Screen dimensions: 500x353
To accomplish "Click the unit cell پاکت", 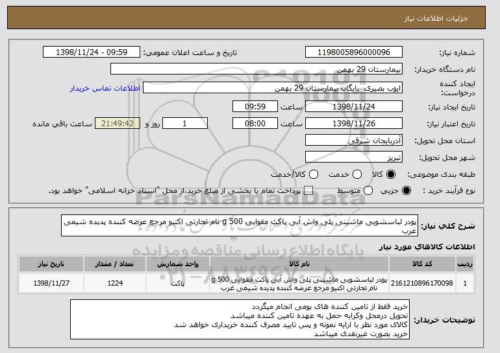I will [178, 283].
